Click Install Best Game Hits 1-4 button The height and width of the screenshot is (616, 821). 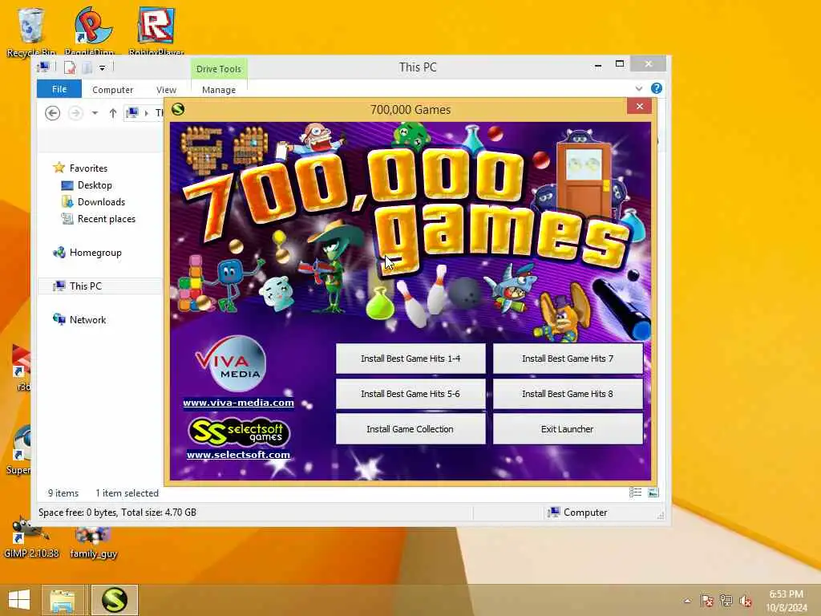coord(410,359)
